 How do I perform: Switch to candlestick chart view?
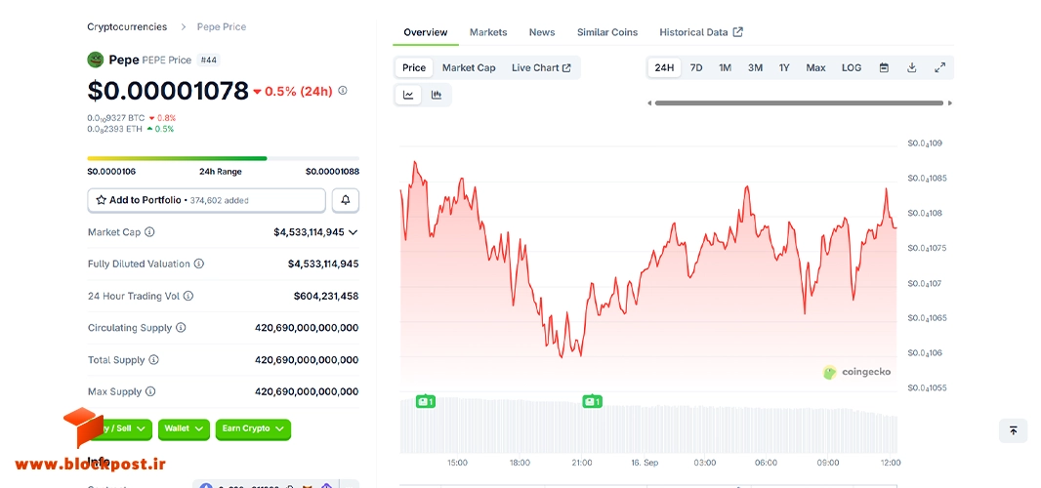[x=437, y=95]
